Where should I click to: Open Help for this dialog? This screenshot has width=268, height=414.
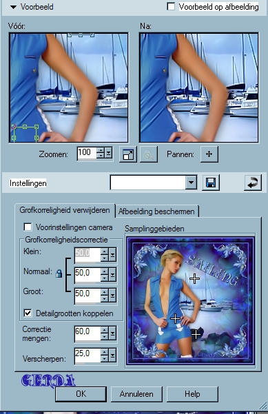(192, 394)
